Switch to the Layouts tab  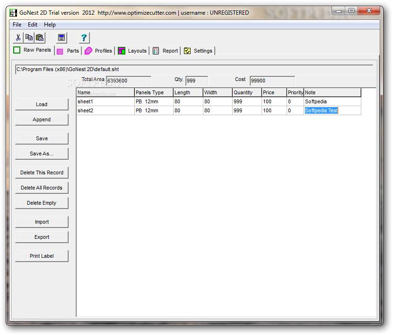click(132, 51)
